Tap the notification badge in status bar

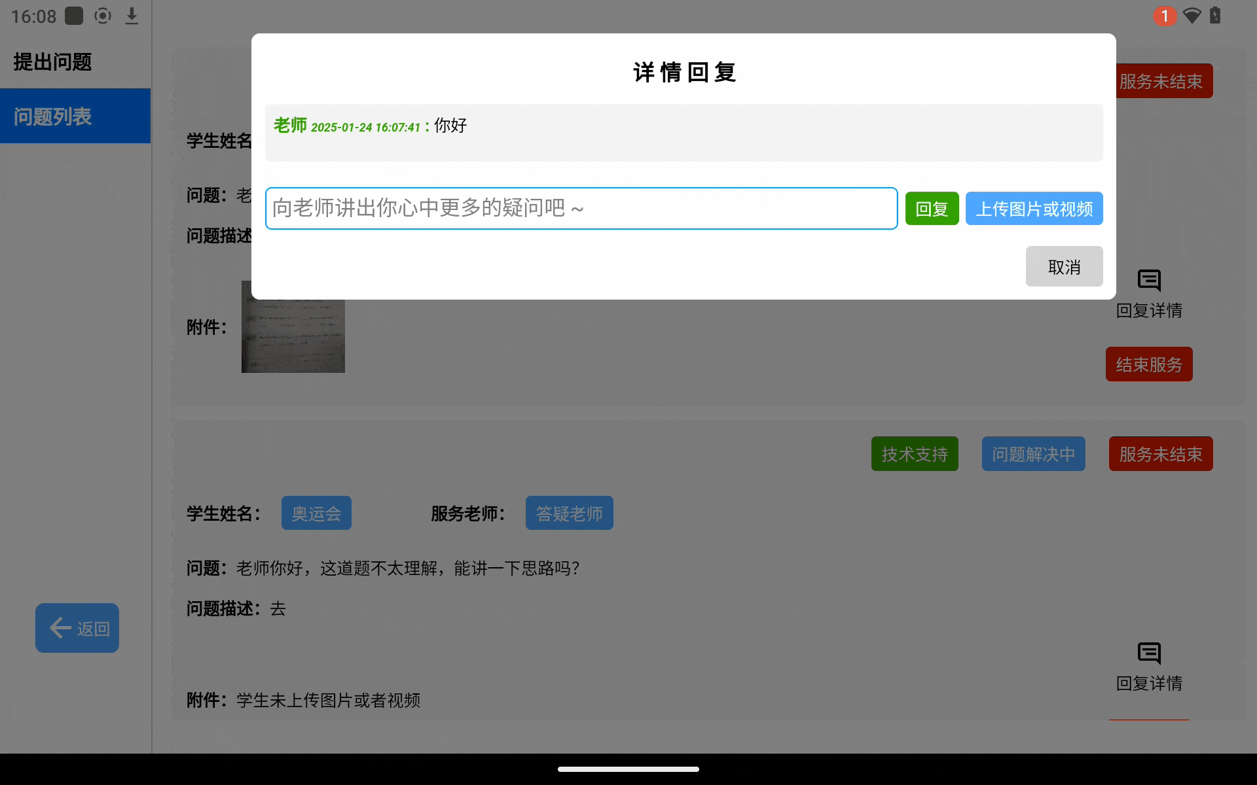[1164, 16]
